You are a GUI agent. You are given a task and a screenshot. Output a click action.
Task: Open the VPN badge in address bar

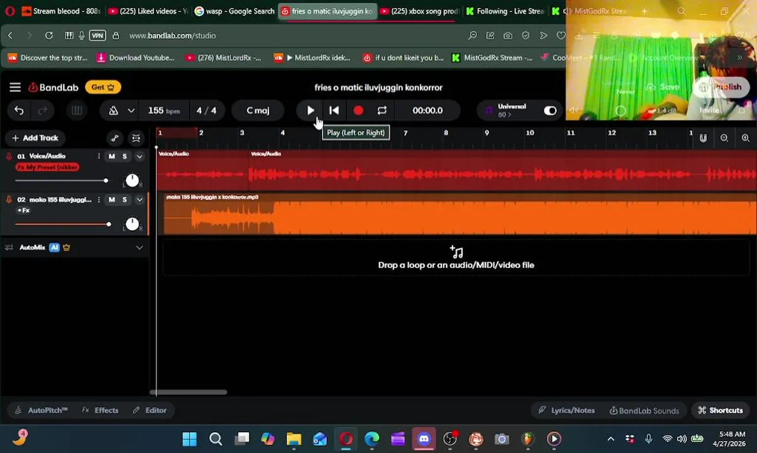(97, 36)
